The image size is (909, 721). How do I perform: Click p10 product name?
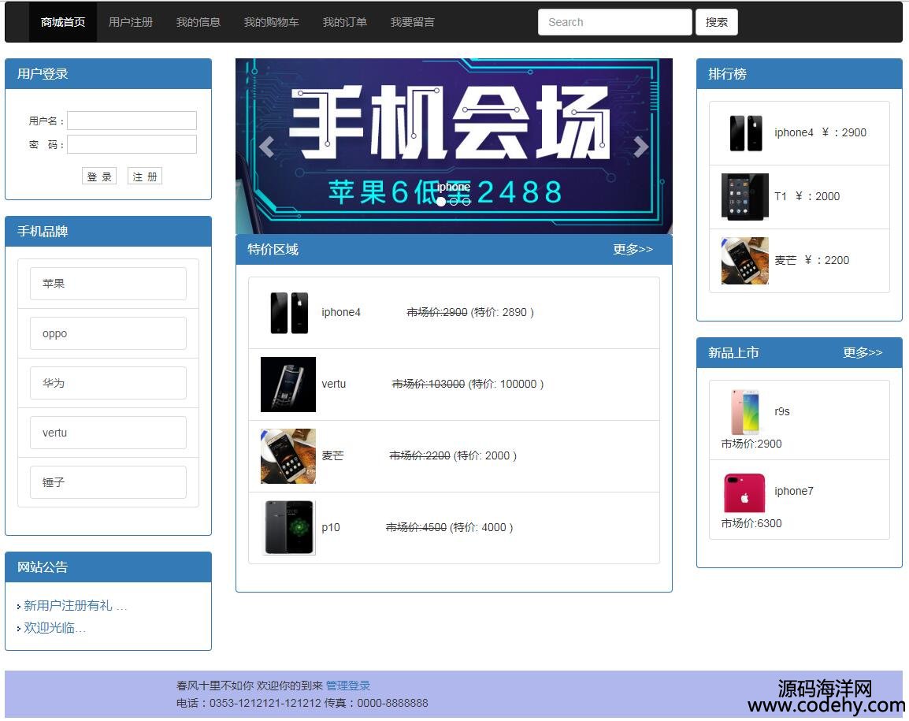coord(331,528)
